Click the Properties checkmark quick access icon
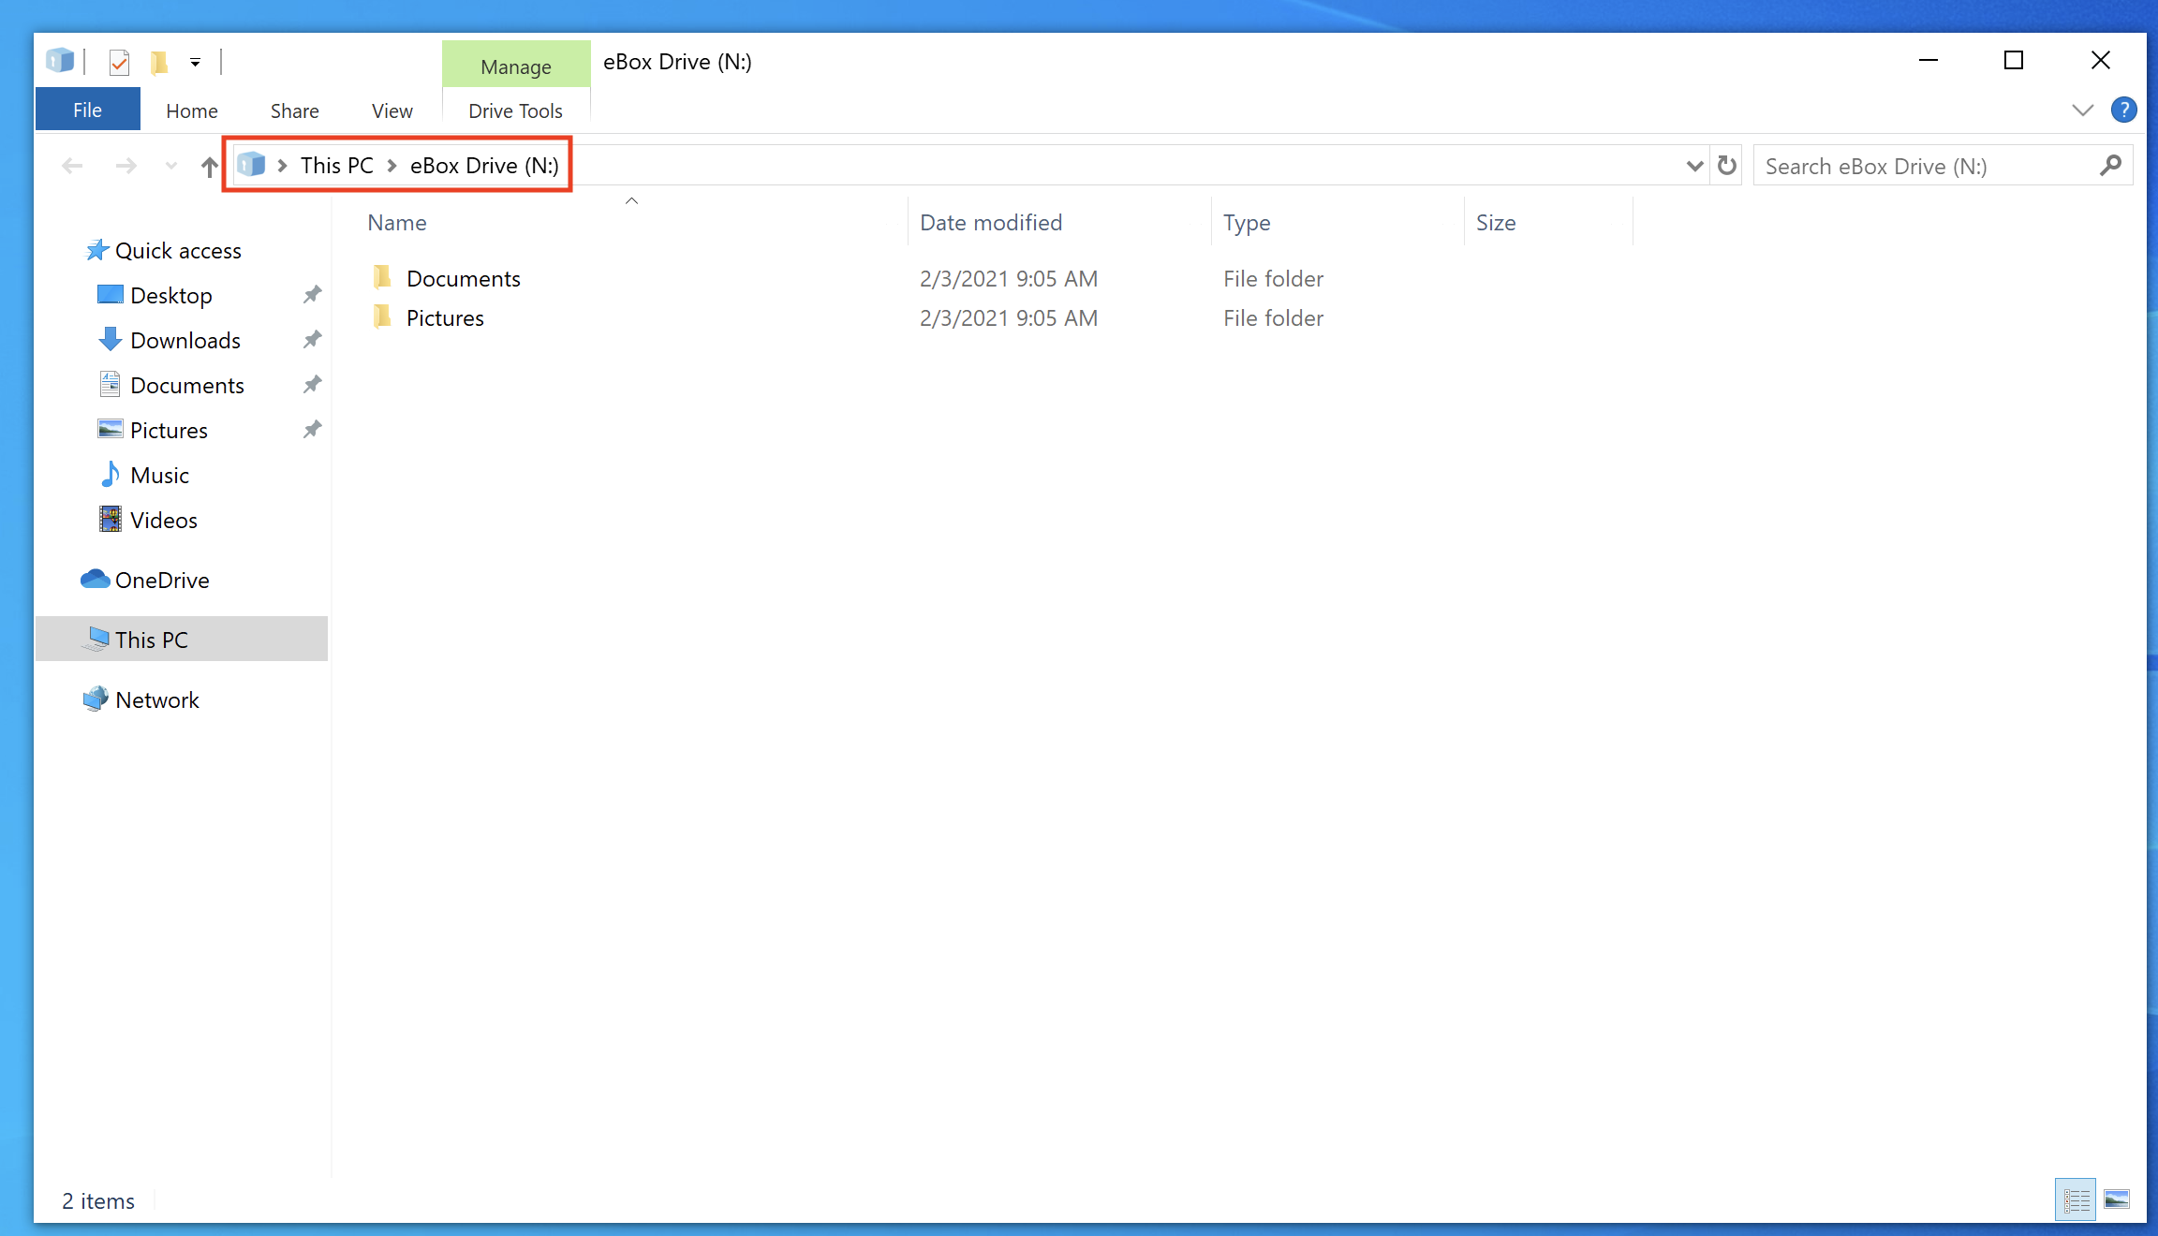Viewport: 2158px width, 1236px height. (x=119, y=63)
